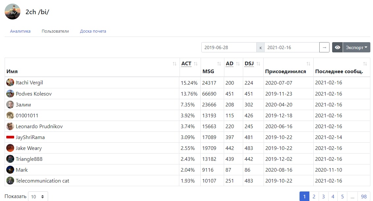
Task: Switch to the Доска почета tab
Action: 93,31
